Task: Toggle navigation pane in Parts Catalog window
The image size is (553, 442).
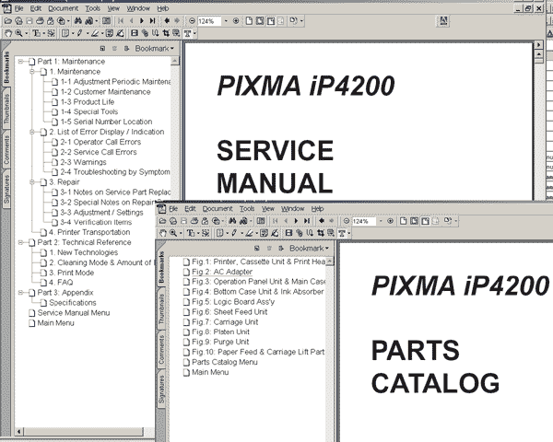Action: click(261, 221)
